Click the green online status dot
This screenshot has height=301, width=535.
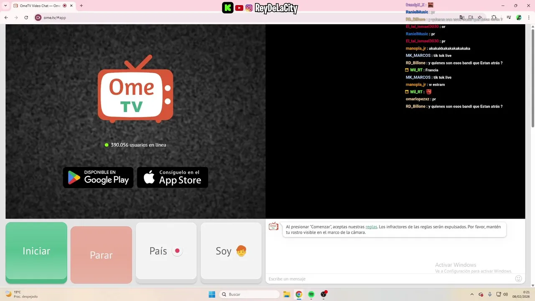(x=107, y=145)
